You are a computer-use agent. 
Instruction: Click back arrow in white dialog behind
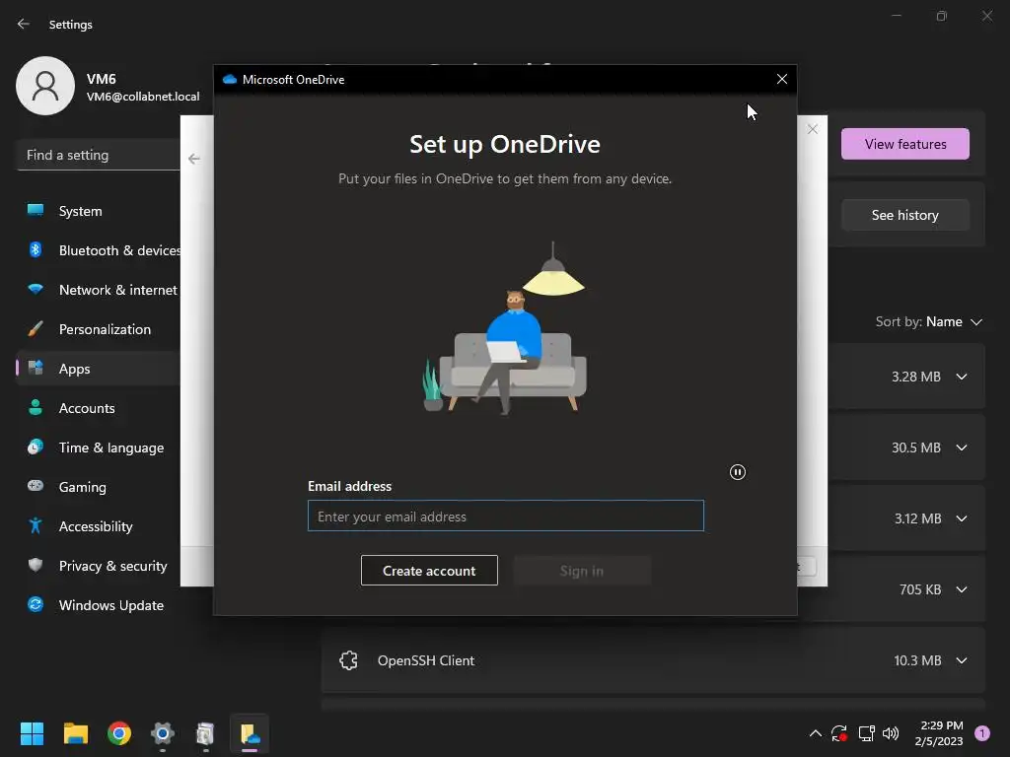click(194, 159)
